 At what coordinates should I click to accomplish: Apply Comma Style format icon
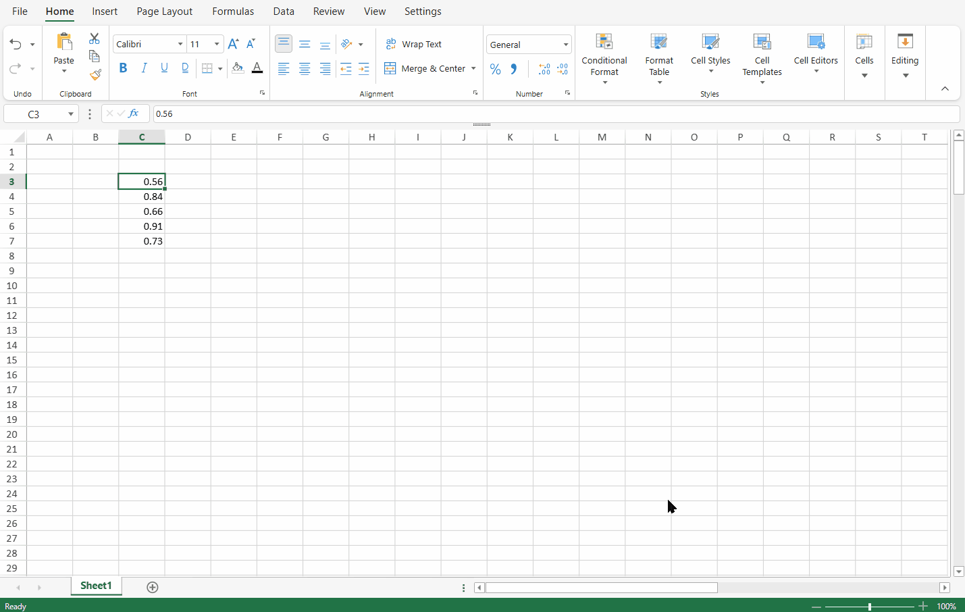(x=514, y=69)
